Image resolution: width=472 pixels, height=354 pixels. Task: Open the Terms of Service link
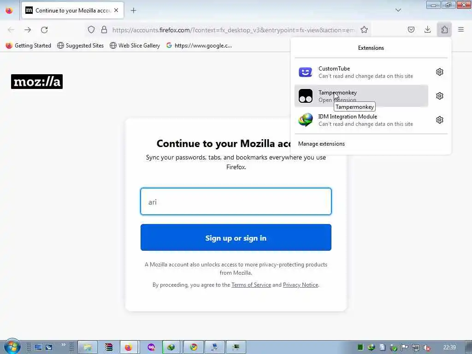coord(251,285)
